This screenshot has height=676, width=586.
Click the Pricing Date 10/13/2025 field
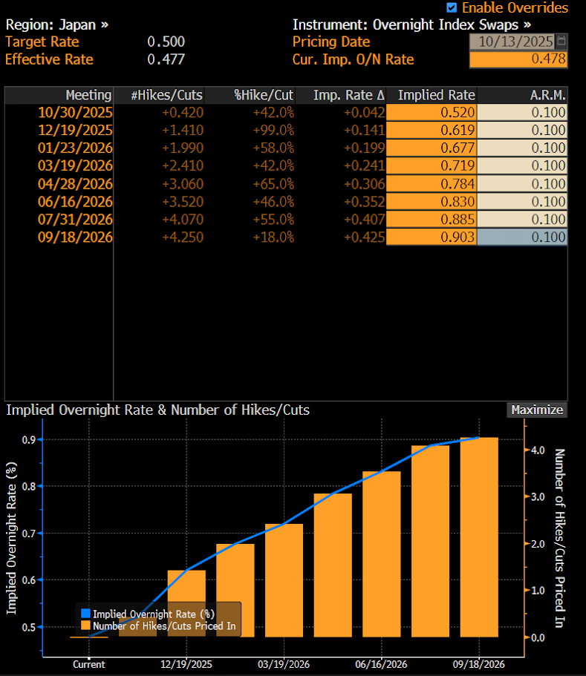click(512, 41)
